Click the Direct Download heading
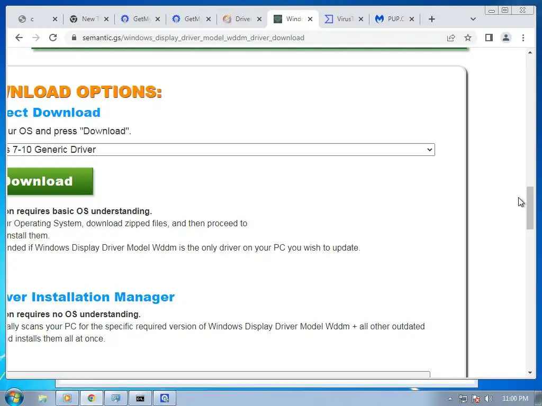Screen dimensions: 542x406 point(53,113)
